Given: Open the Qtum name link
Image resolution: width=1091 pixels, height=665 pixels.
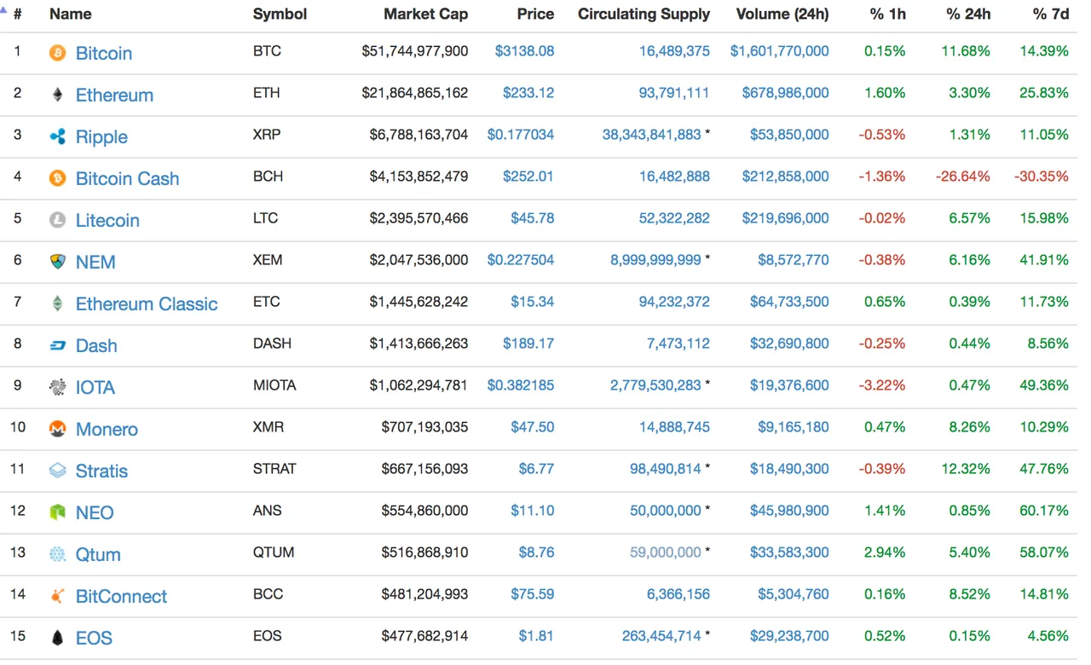Looking at the screenshot, I should click(98, 554).
